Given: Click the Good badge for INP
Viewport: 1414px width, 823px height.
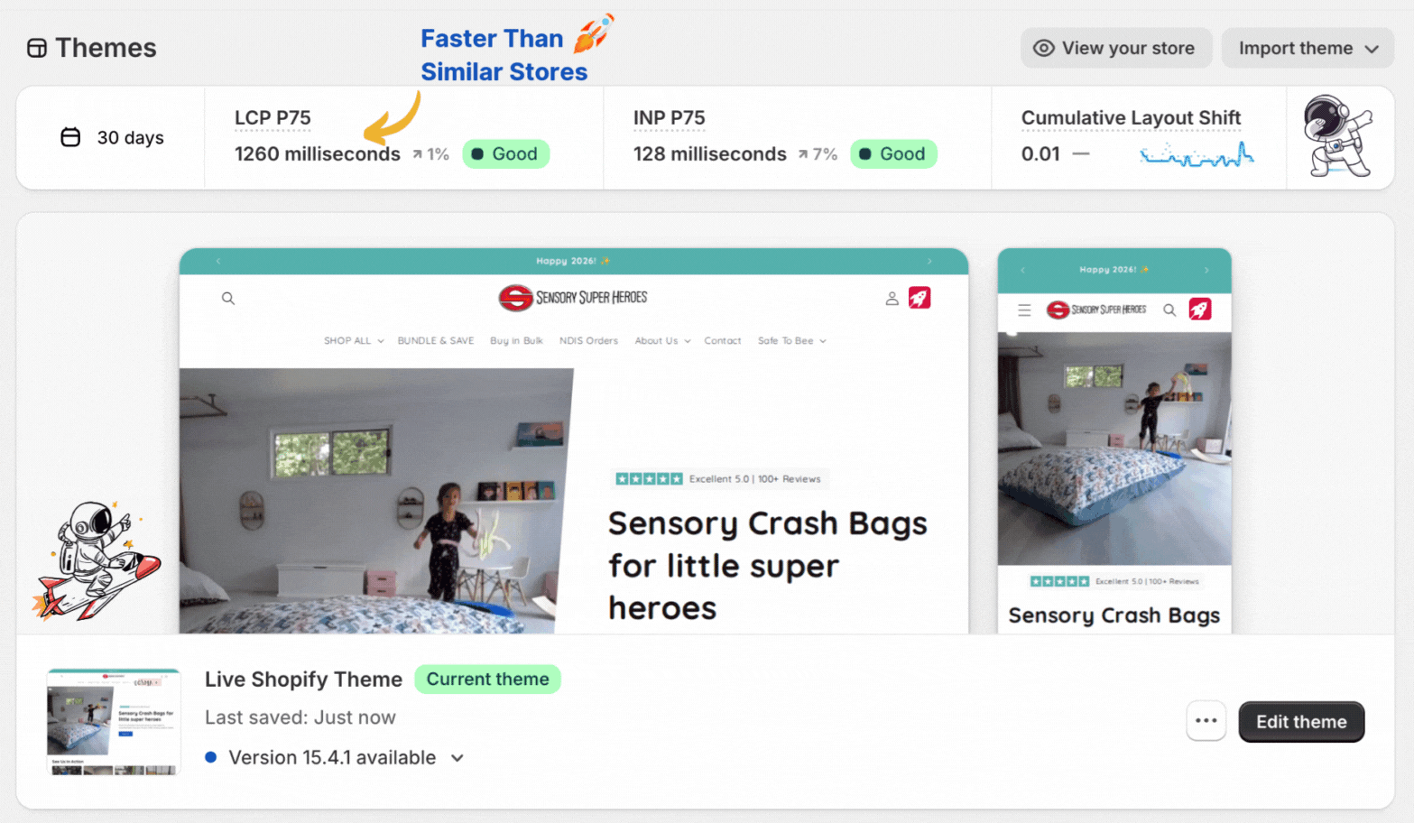Looking at the screenshot, I should click(x=893, y=153).
